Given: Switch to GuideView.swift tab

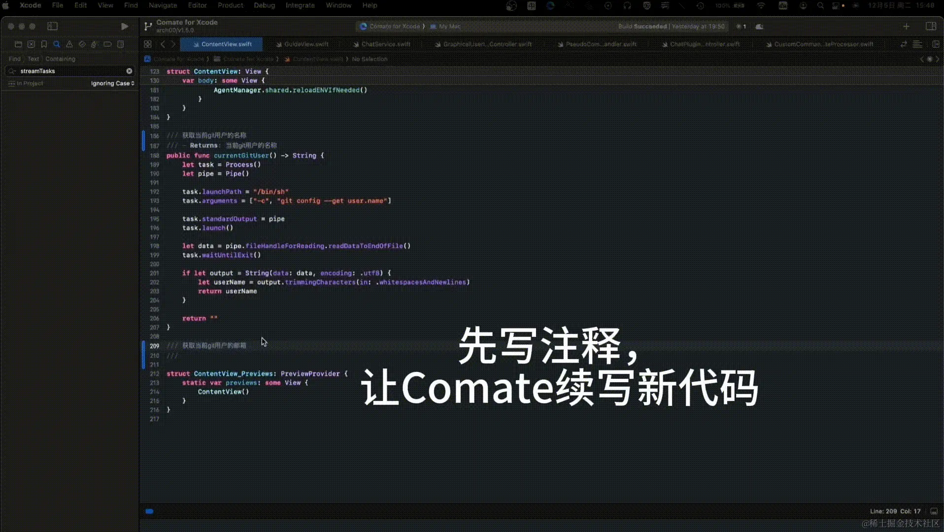Looking at the screenshot, I should coord(302,44).
